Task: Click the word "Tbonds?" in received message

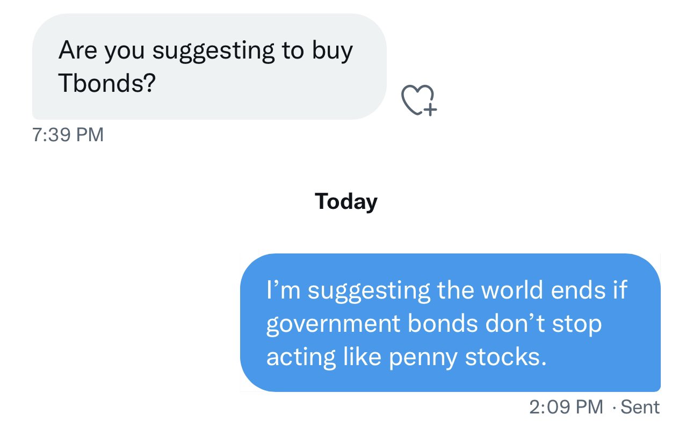Action: click(x=106, y=84)
